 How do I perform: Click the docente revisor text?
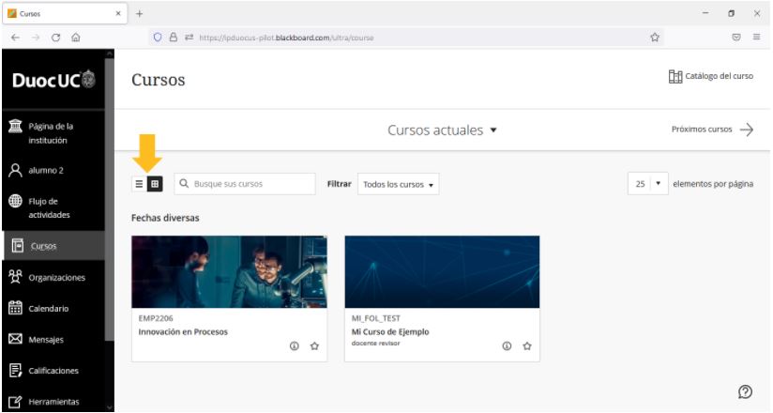[x=375, y=343]
